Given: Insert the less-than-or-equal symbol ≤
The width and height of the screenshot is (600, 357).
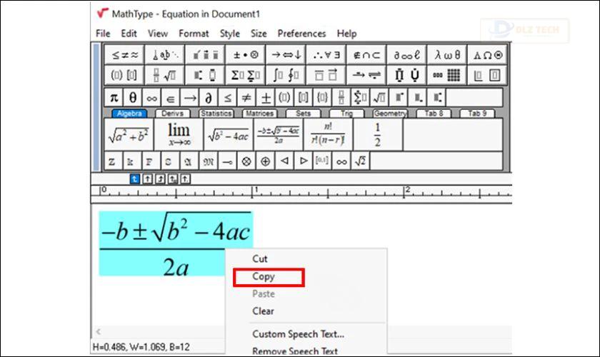Looking at the screenshot, I should pyautogui.click(x=228, y=98).
